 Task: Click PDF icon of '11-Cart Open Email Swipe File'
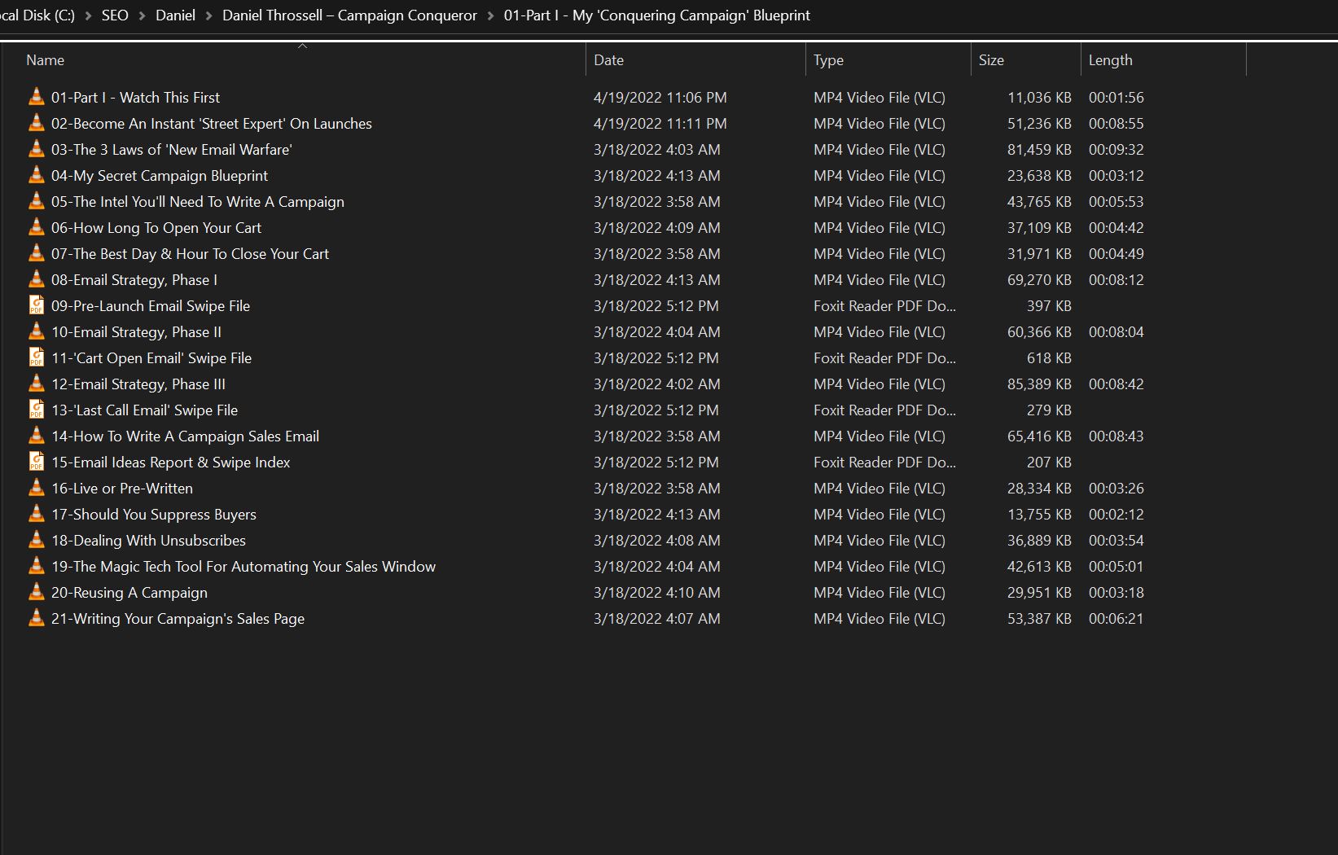37,357
